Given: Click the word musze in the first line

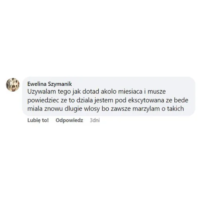Looking at the screenshot, I should click(157, 92).
